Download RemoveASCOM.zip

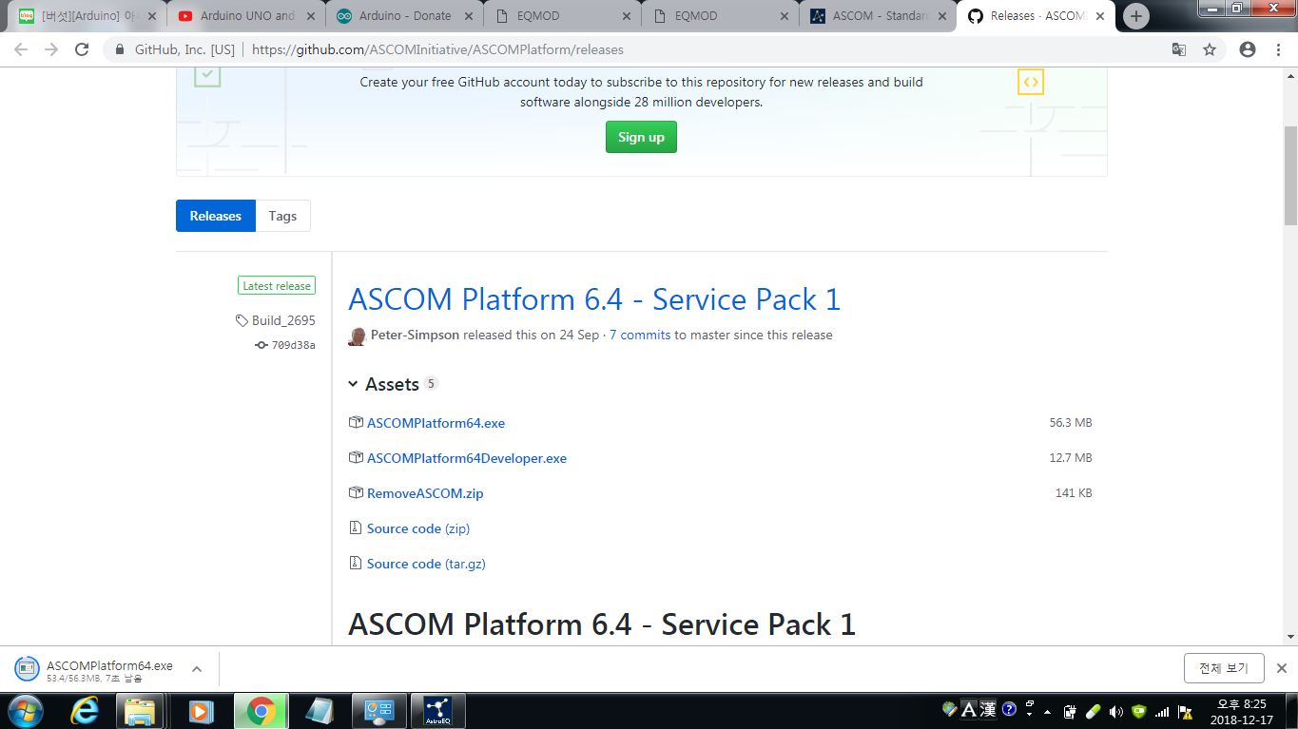[x=425, y=493]
